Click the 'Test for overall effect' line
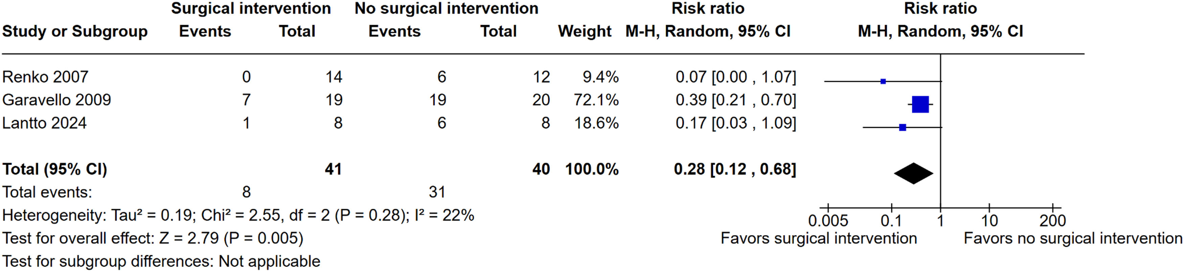 [153, 239]
